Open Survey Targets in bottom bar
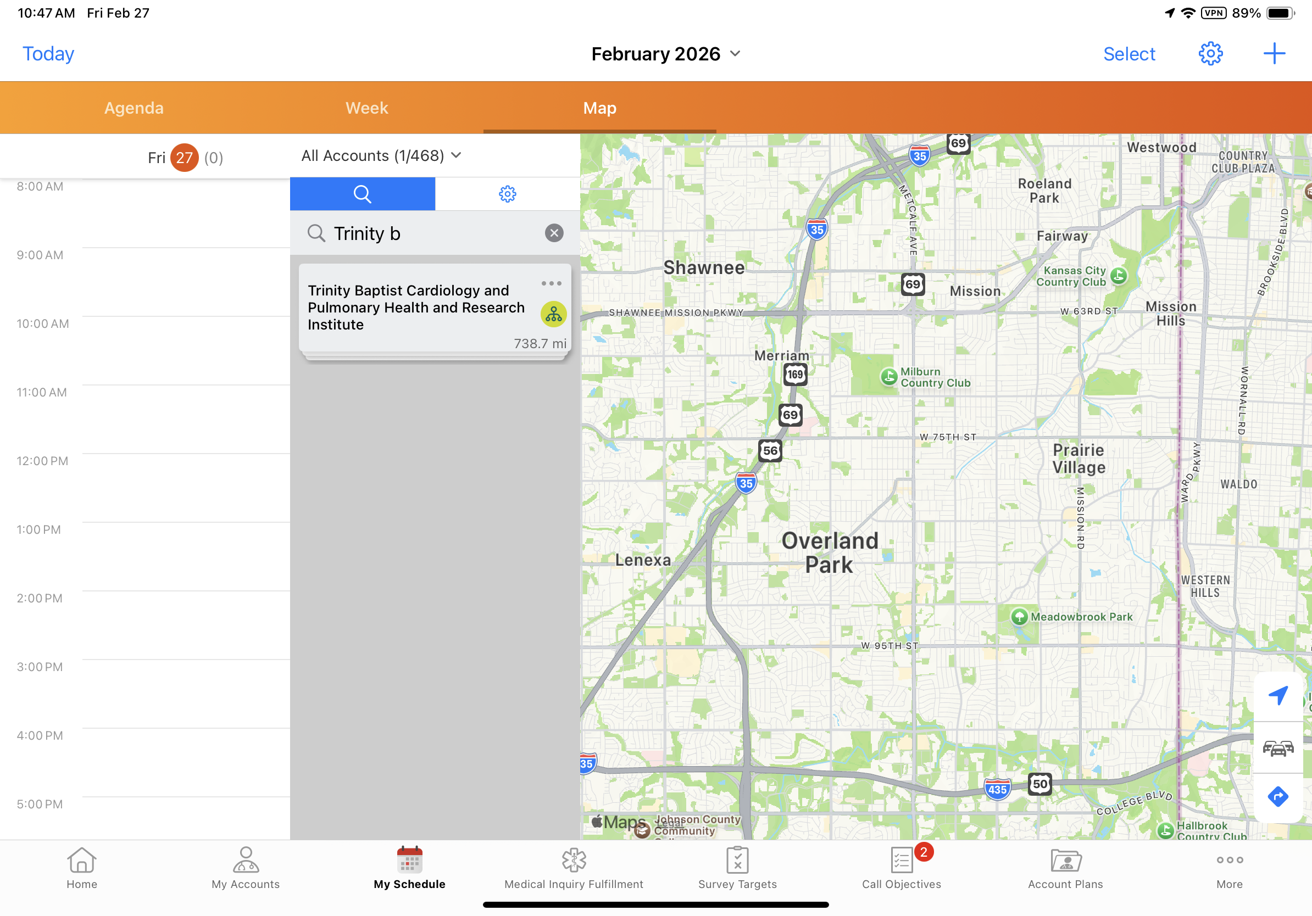 pyautogui.click(x=737, y=868)
